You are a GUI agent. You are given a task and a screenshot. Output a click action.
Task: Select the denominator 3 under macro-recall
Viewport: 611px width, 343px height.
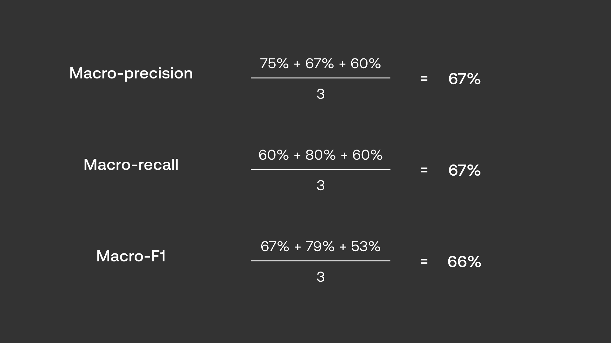coord(320,185)
